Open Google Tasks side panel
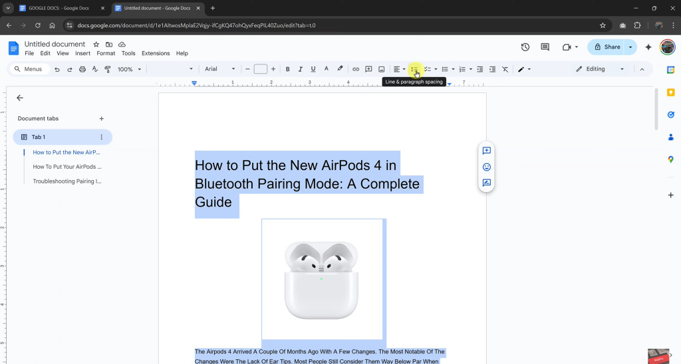 tap(670, 114)
